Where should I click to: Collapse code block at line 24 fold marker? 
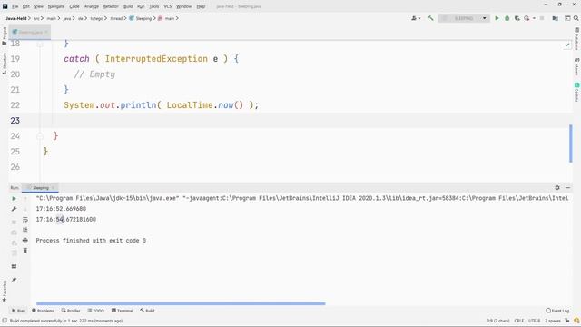pyautogui.click(x=40, y=136)
